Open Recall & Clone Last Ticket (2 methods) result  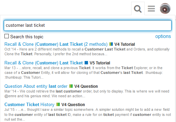[56, 44]
